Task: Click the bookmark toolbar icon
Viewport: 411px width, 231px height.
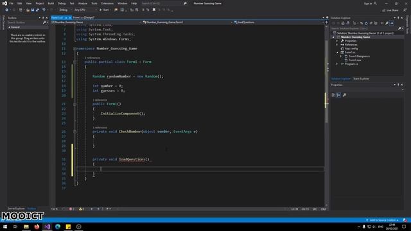Action: [x=154, y=10]
